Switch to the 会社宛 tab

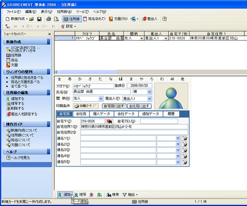tap(81, 114)
